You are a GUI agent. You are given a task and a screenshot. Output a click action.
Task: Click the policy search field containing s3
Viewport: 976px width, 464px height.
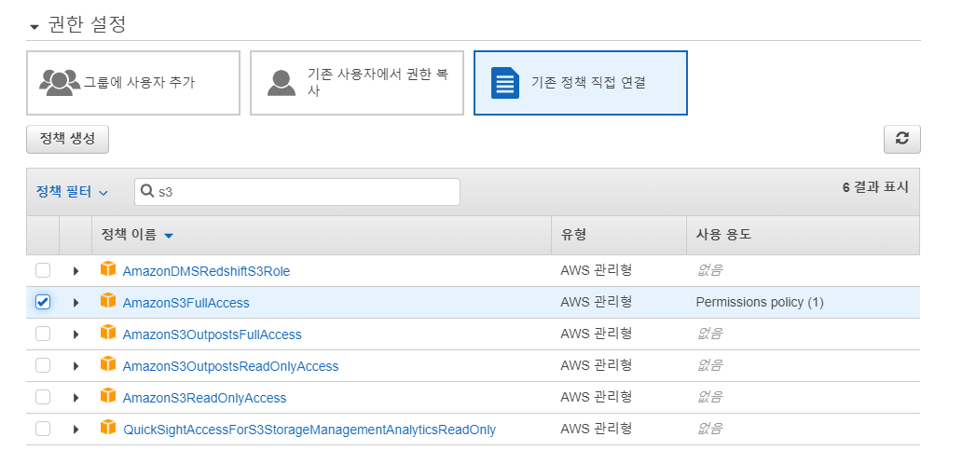(x=297, y=192)
